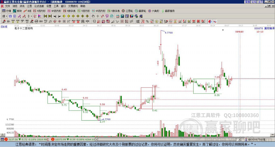Screen dimensions: 275x147
Task: Open the 文件 menu
Action: (8, 6)
